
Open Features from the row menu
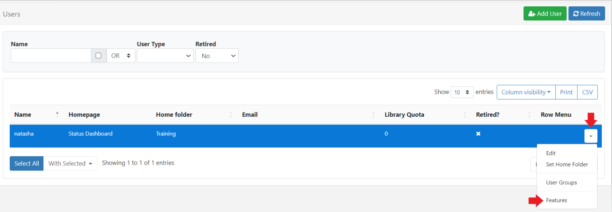click(557, 200)
